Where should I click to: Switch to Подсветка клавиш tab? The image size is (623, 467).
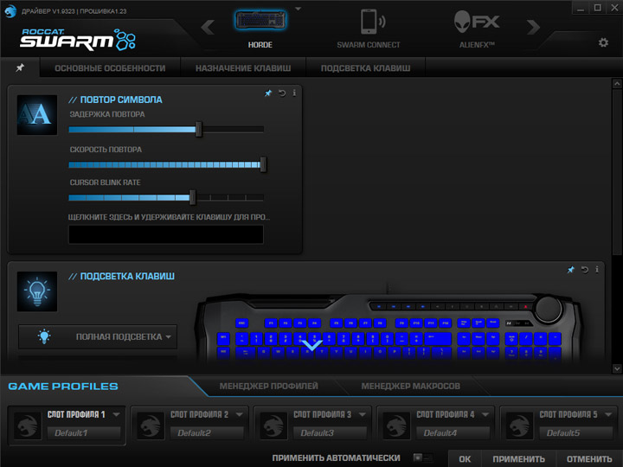pos(365,68)
